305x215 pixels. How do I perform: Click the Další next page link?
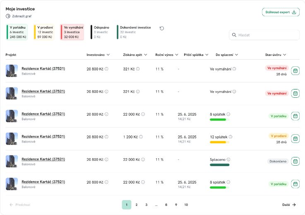pos(289,205)
